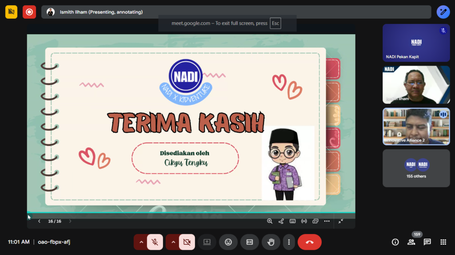Open the emoji reactions icon
The image size is (455, 255).
[x=228, y=242]
